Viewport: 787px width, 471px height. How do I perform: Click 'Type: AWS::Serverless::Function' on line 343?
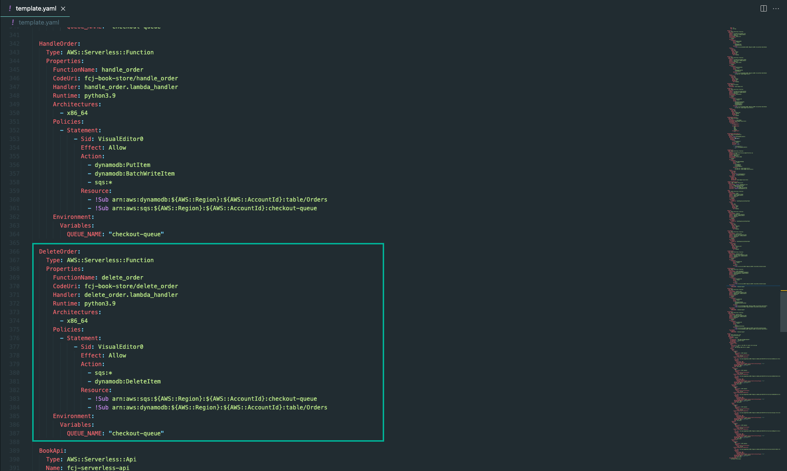pos(100,52)
